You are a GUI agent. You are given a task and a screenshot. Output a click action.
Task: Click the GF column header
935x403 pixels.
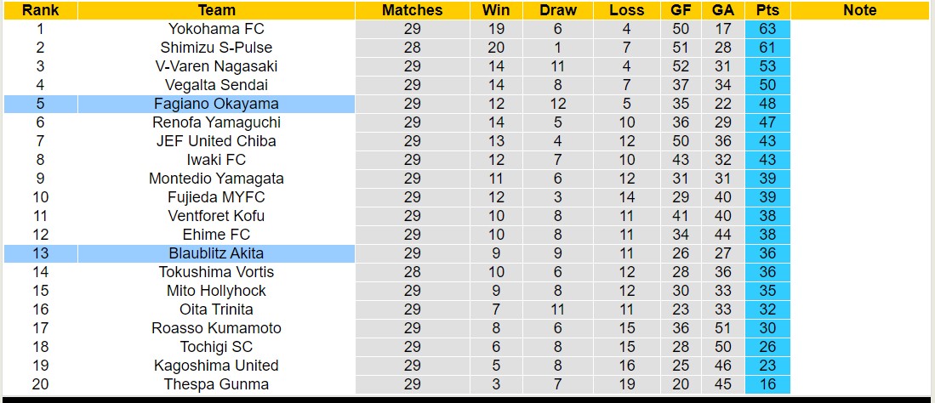pos(681,10)
